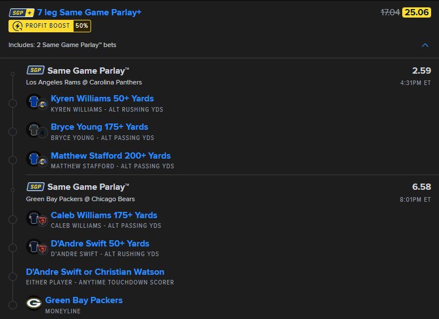The image size is (439, 319).
Task: Click the status circle beside Bryce Young leg
Action: [x=12, y=132]
